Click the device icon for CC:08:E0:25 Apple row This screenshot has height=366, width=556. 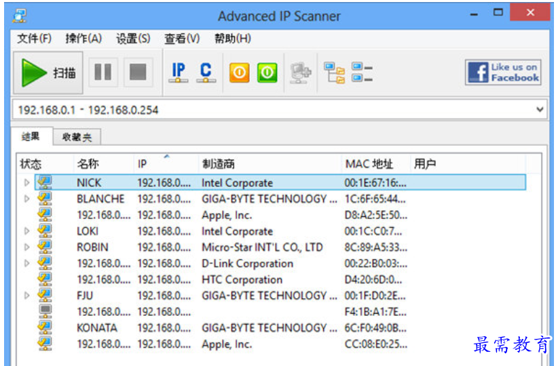(45, 344)
